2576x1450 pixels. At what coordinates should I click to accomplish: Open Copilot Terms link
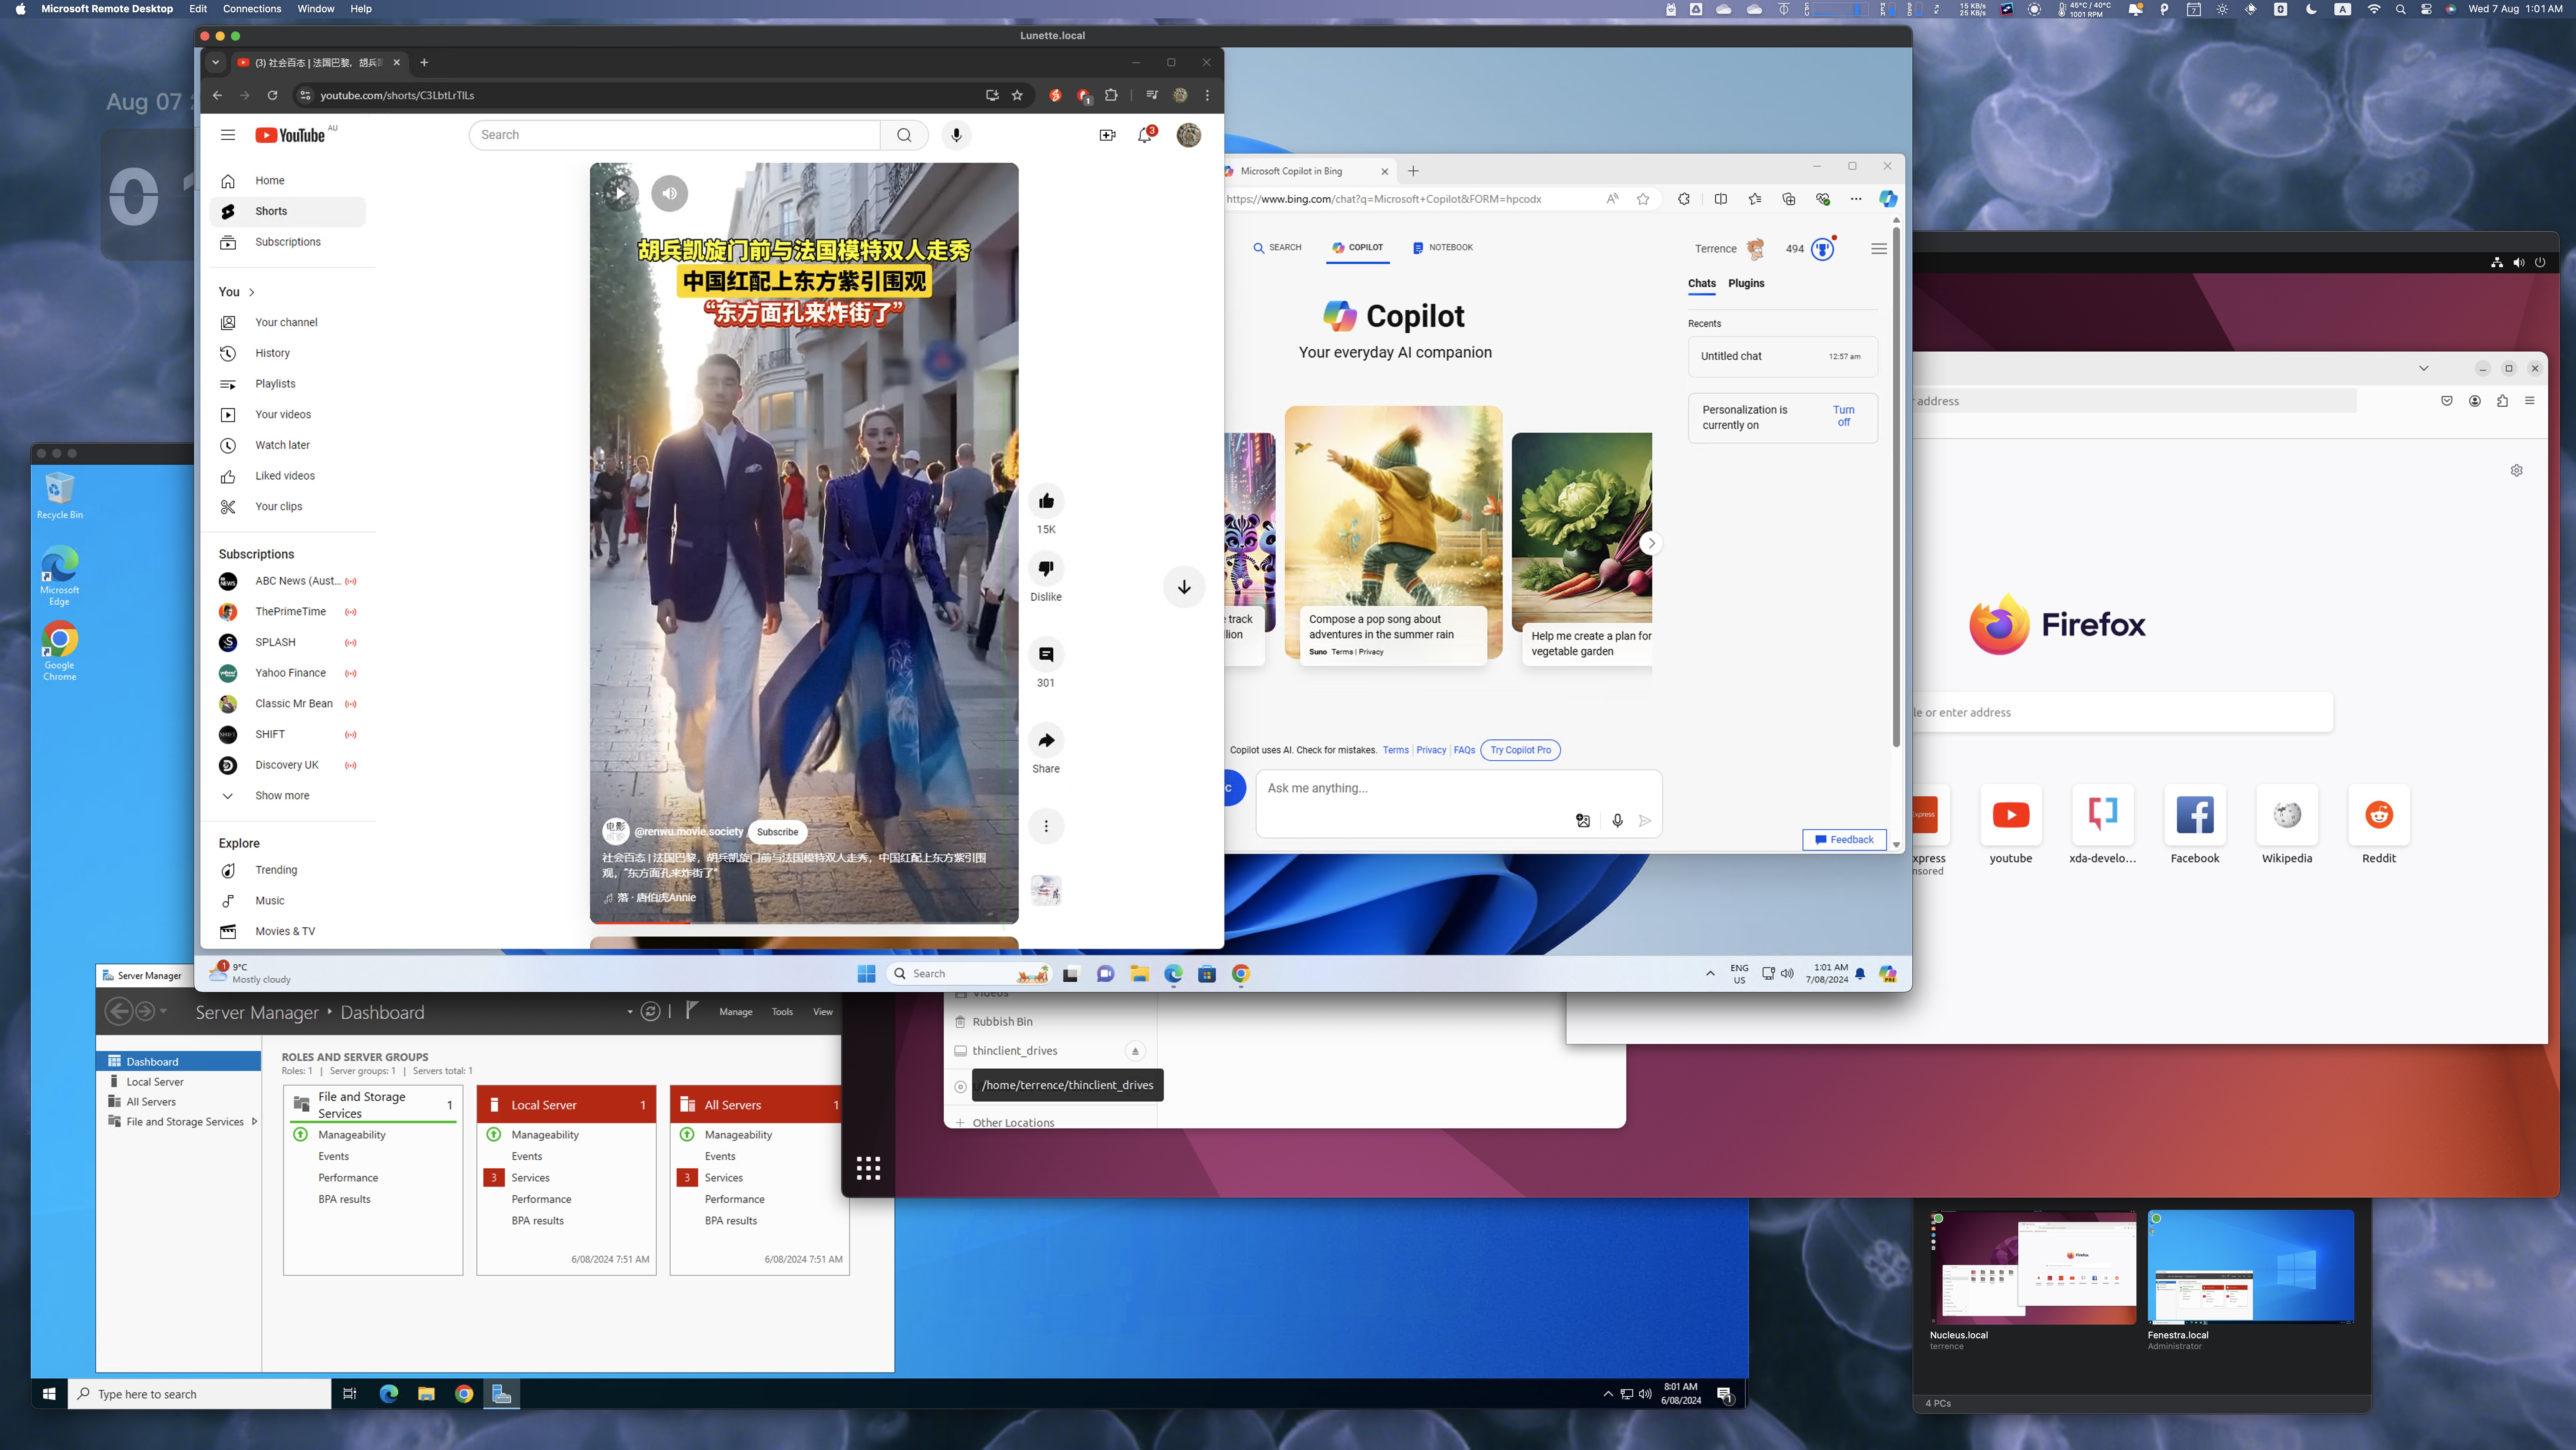pyautogui.click(x=1395, y=750)
